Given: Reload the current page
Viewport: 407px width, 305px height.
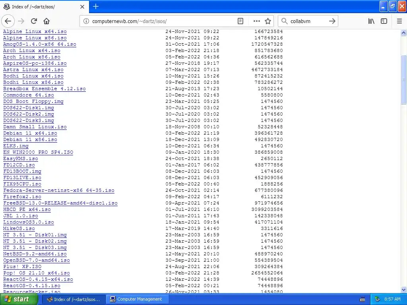Looking at the screenshot, I should pos(34,21).
